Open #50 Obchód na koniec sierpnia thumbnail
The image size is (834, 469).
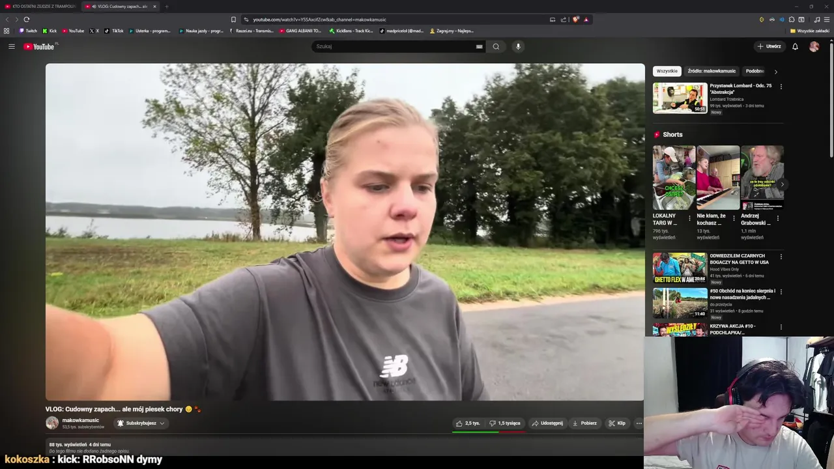[x=680, y=303]
